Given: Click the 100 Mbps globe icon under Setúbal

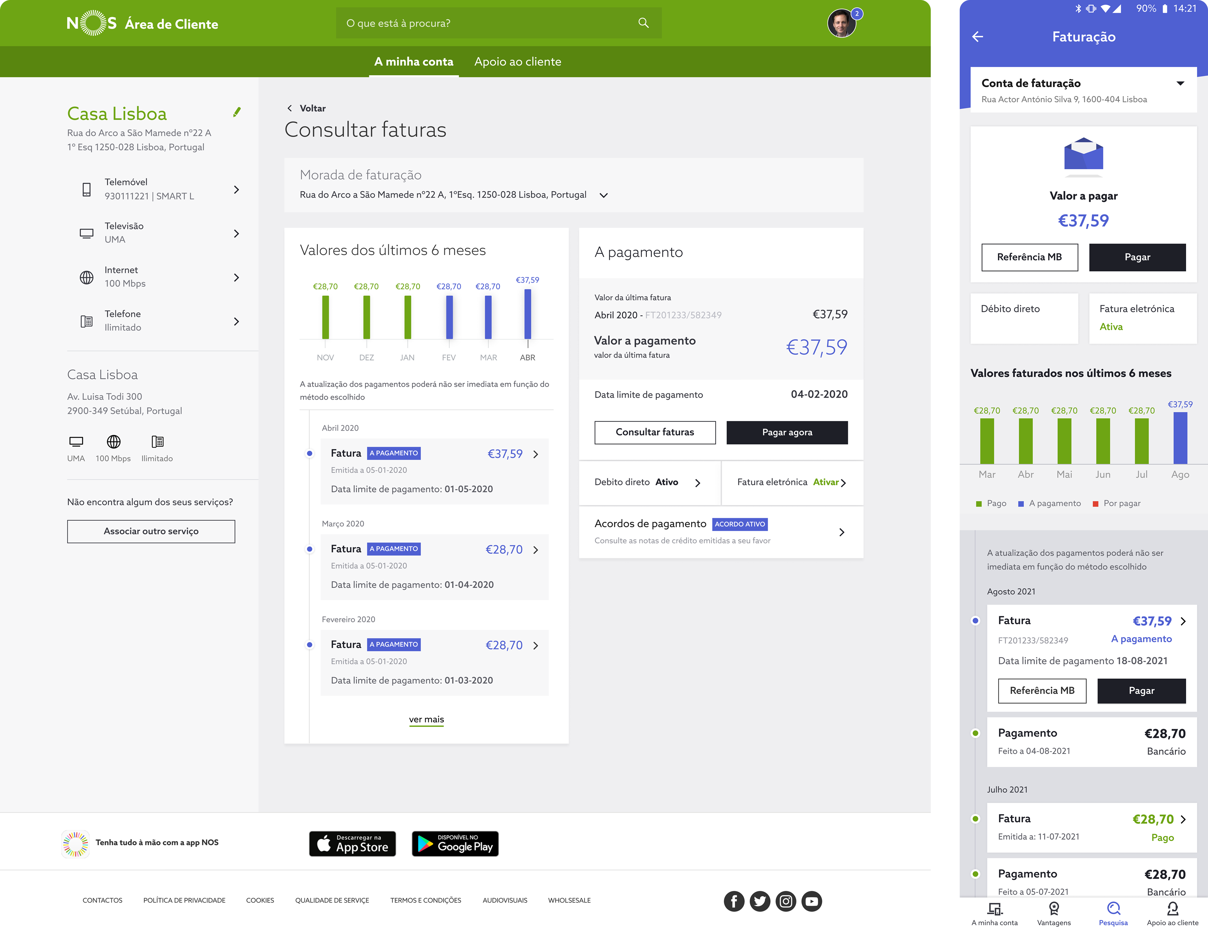Looking at the screenshot, I should coord(114,441).
